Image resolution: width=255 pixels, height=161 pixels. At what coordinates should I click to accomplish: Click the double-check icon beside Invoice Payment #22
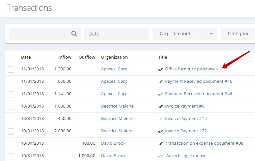coord(161,131)
